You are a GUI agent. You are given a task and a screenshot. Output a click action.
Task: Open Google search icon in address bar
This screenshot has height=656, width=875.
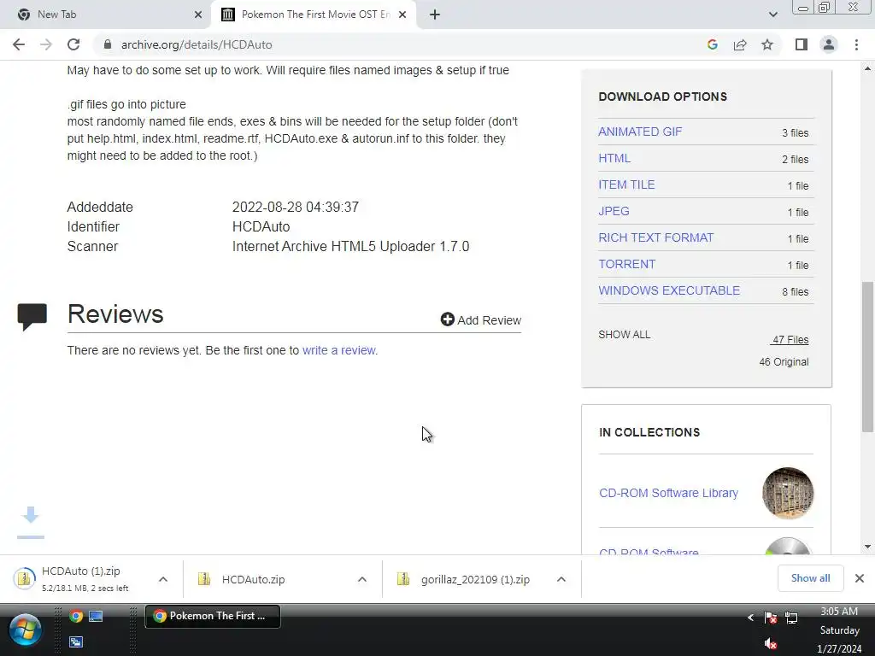pyautogui.click(x=712, y=44)
